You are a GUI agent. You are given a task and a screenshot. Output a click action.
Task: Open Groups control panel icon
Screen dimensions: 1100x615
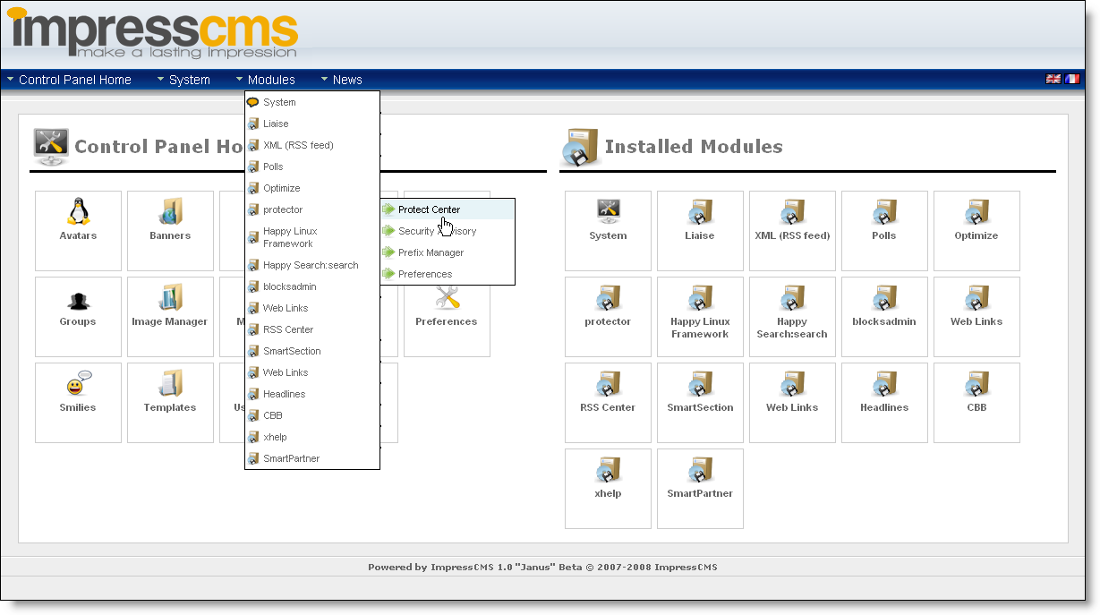pos(78,300)
